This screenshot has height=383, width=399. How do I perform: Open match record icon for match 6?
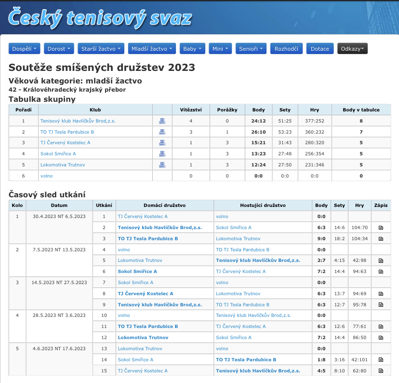381,272
